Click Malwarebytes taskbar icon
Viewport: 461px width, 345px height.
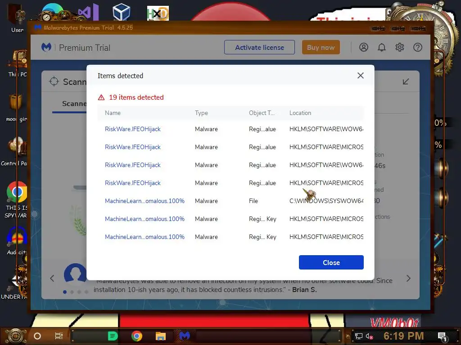[185, 336]
